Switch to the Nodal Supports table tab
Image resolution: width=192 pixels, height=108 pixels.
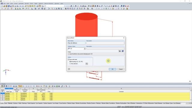point(31,103)
